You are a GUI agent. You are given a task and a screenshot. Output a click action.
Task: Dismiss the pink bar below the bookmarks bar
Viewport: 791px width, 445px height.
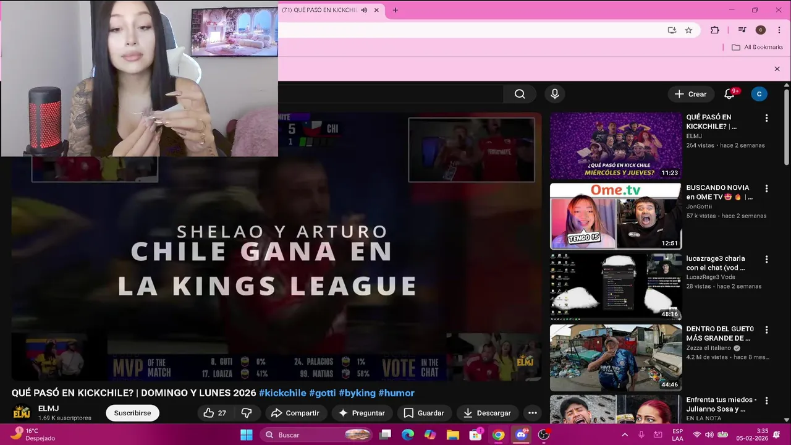point(777,69)
